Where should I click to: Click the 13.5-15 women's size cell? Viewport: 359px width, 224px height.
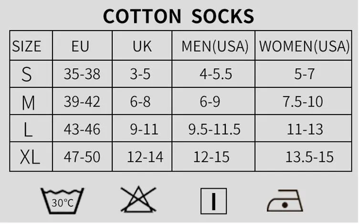309,157
